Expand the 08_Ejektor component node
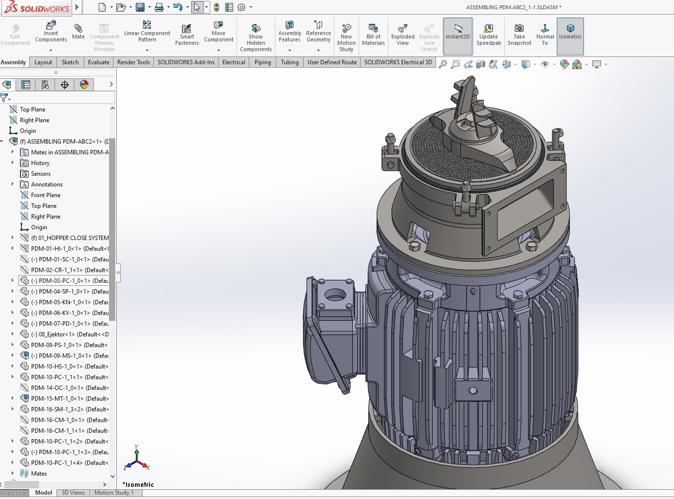Viewport: 674px width, 499px height. (13, 334)
